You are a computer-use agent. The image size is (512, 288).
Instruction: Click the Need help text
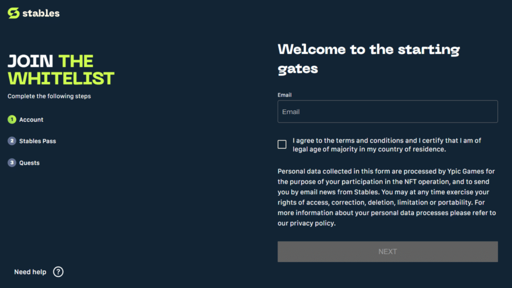(30, 272)
